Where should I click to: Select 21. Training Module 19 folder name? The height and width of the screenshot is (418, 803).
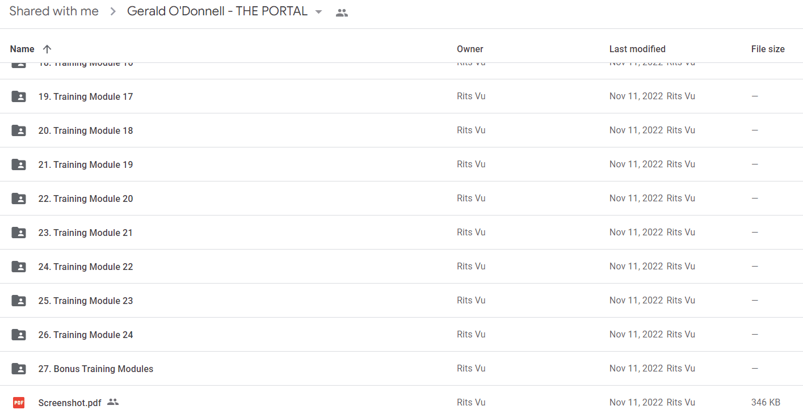click(x=86, y=164)
